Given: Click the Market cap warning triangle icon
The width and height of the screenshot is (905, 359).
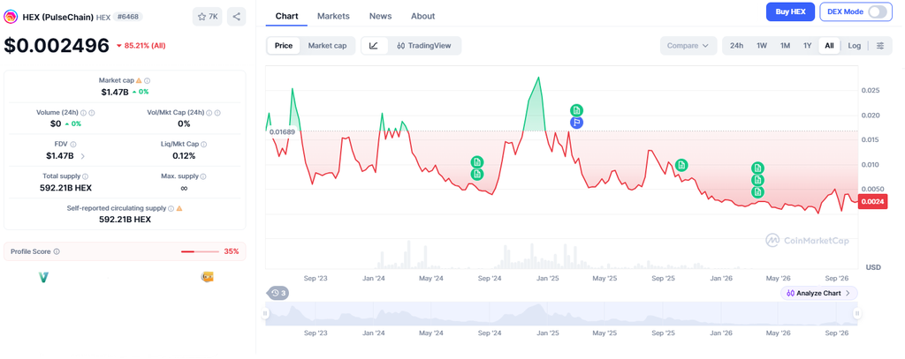Looking at the screenshot, I should (139, 80).
